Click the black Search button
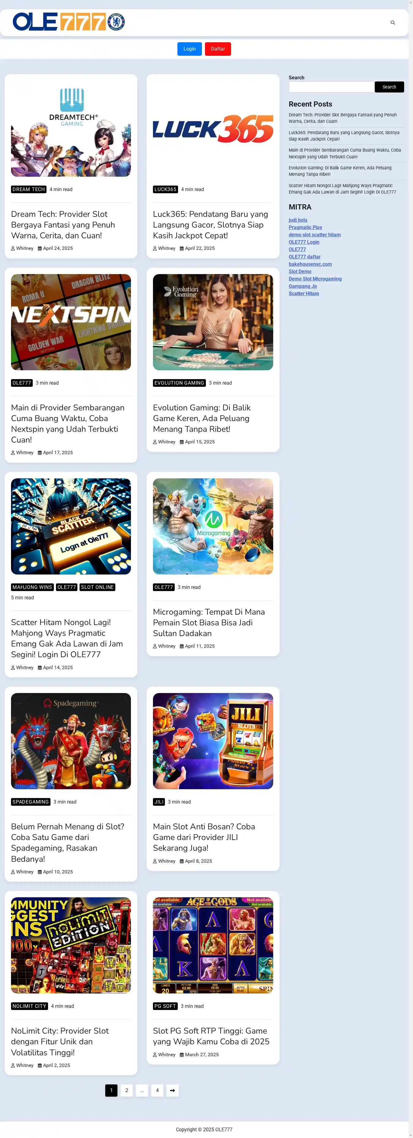The height and width of the screenshot is (1138, 413). tap(389, 87)
